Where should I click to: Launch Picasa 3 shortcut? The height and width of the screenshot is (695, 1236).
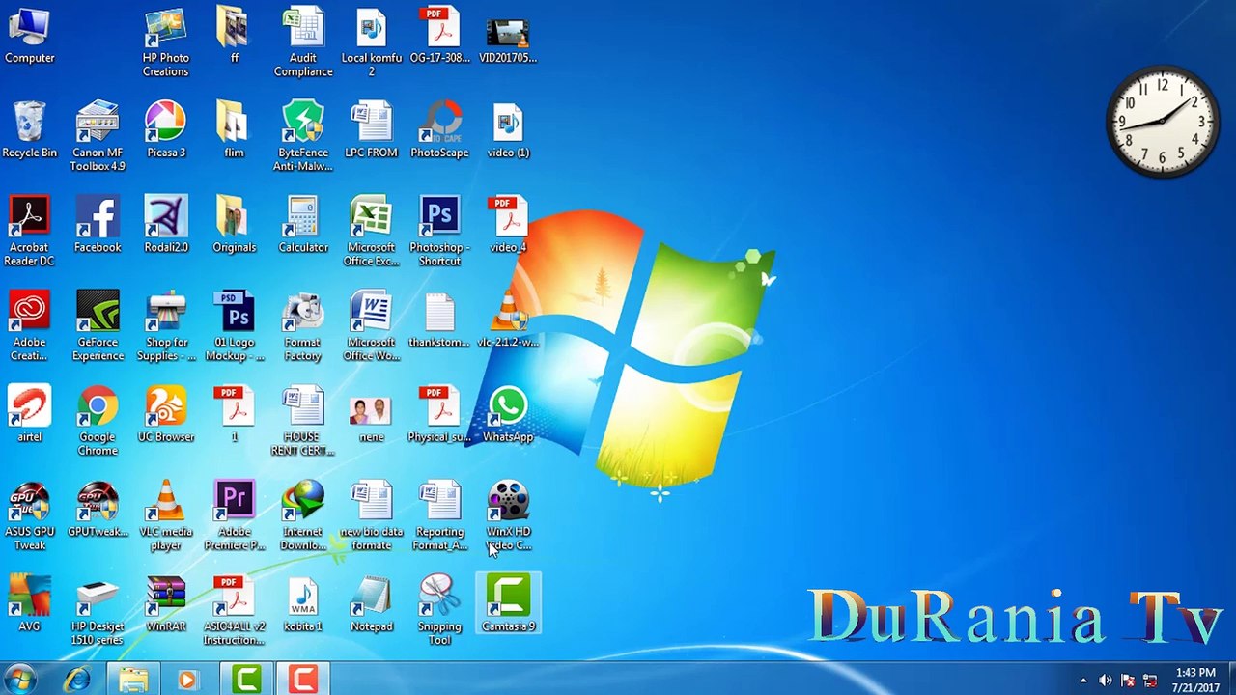pyautogui.click(x=166, y=129)
